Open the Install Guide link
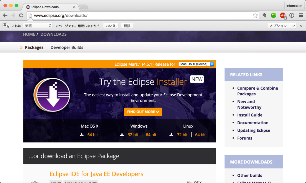This screenshot has width=306, height=183. click(250, 115)
